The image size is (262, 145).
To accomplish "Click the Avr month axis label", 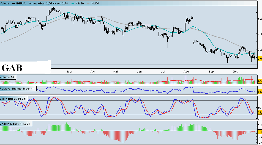I will (x=92, y=72).
